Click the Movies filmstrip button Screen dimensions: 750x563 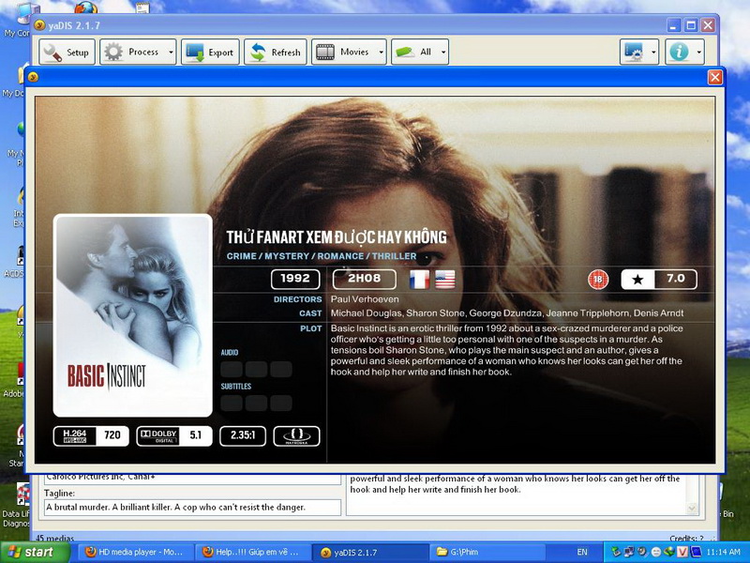[x=344, y=52]
